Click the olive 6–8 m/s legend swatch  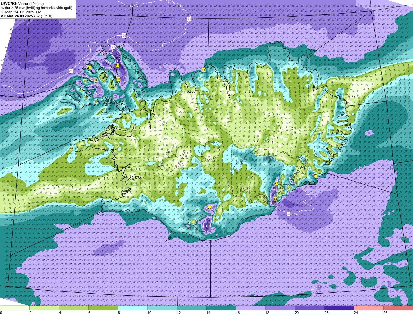click(x=103, y=308)
